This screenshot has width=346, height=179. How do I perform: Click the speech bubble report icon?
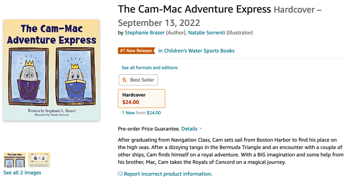point(120,174)
